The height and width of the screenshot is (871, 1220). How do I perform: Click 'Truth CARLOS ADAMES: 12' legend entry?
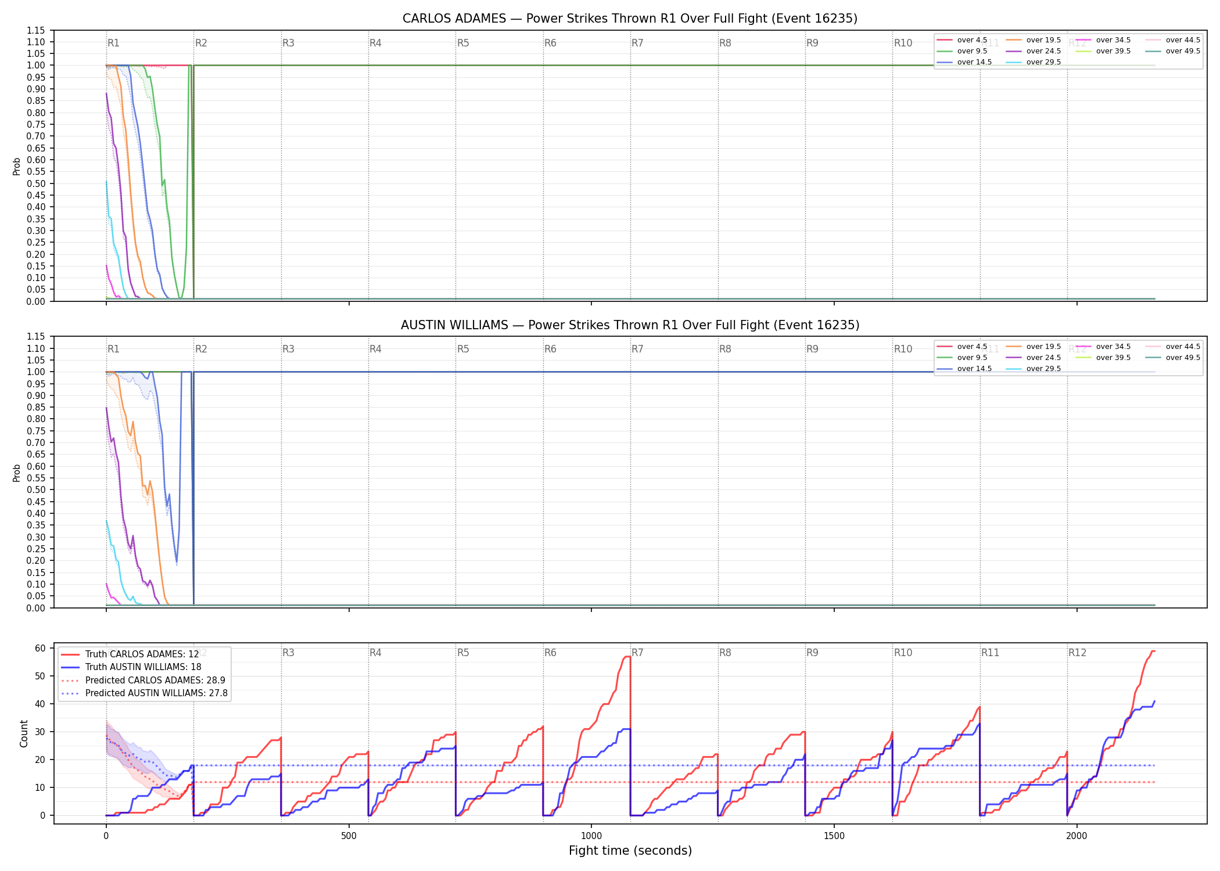130,654
